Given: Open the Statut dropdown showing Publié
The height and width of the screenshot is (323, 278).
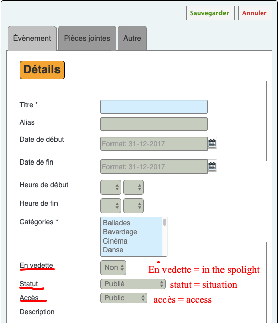Looking at the screenshot, I should [133, 284].
